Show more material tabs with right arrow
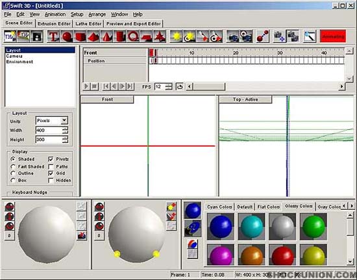The height and width of the screenshot is (280, 357). coord(352,206)
